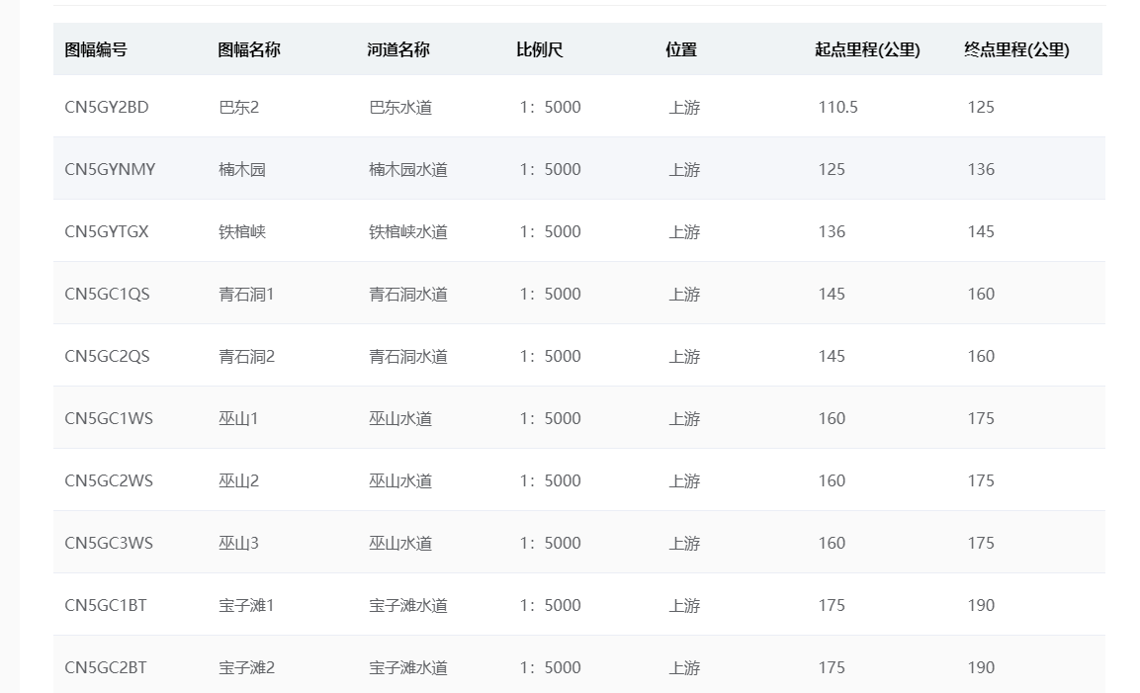Click 巫山水道 in the CN5GC1WS row
This screenshot has width=1140, height=693.
coord(400,419)
